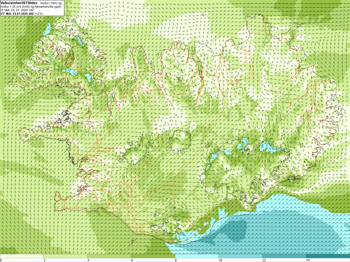The width and height of the screenshot is (350, 262).
Task: Click the legend scale label '12'
Action: [x=264, y=260]
